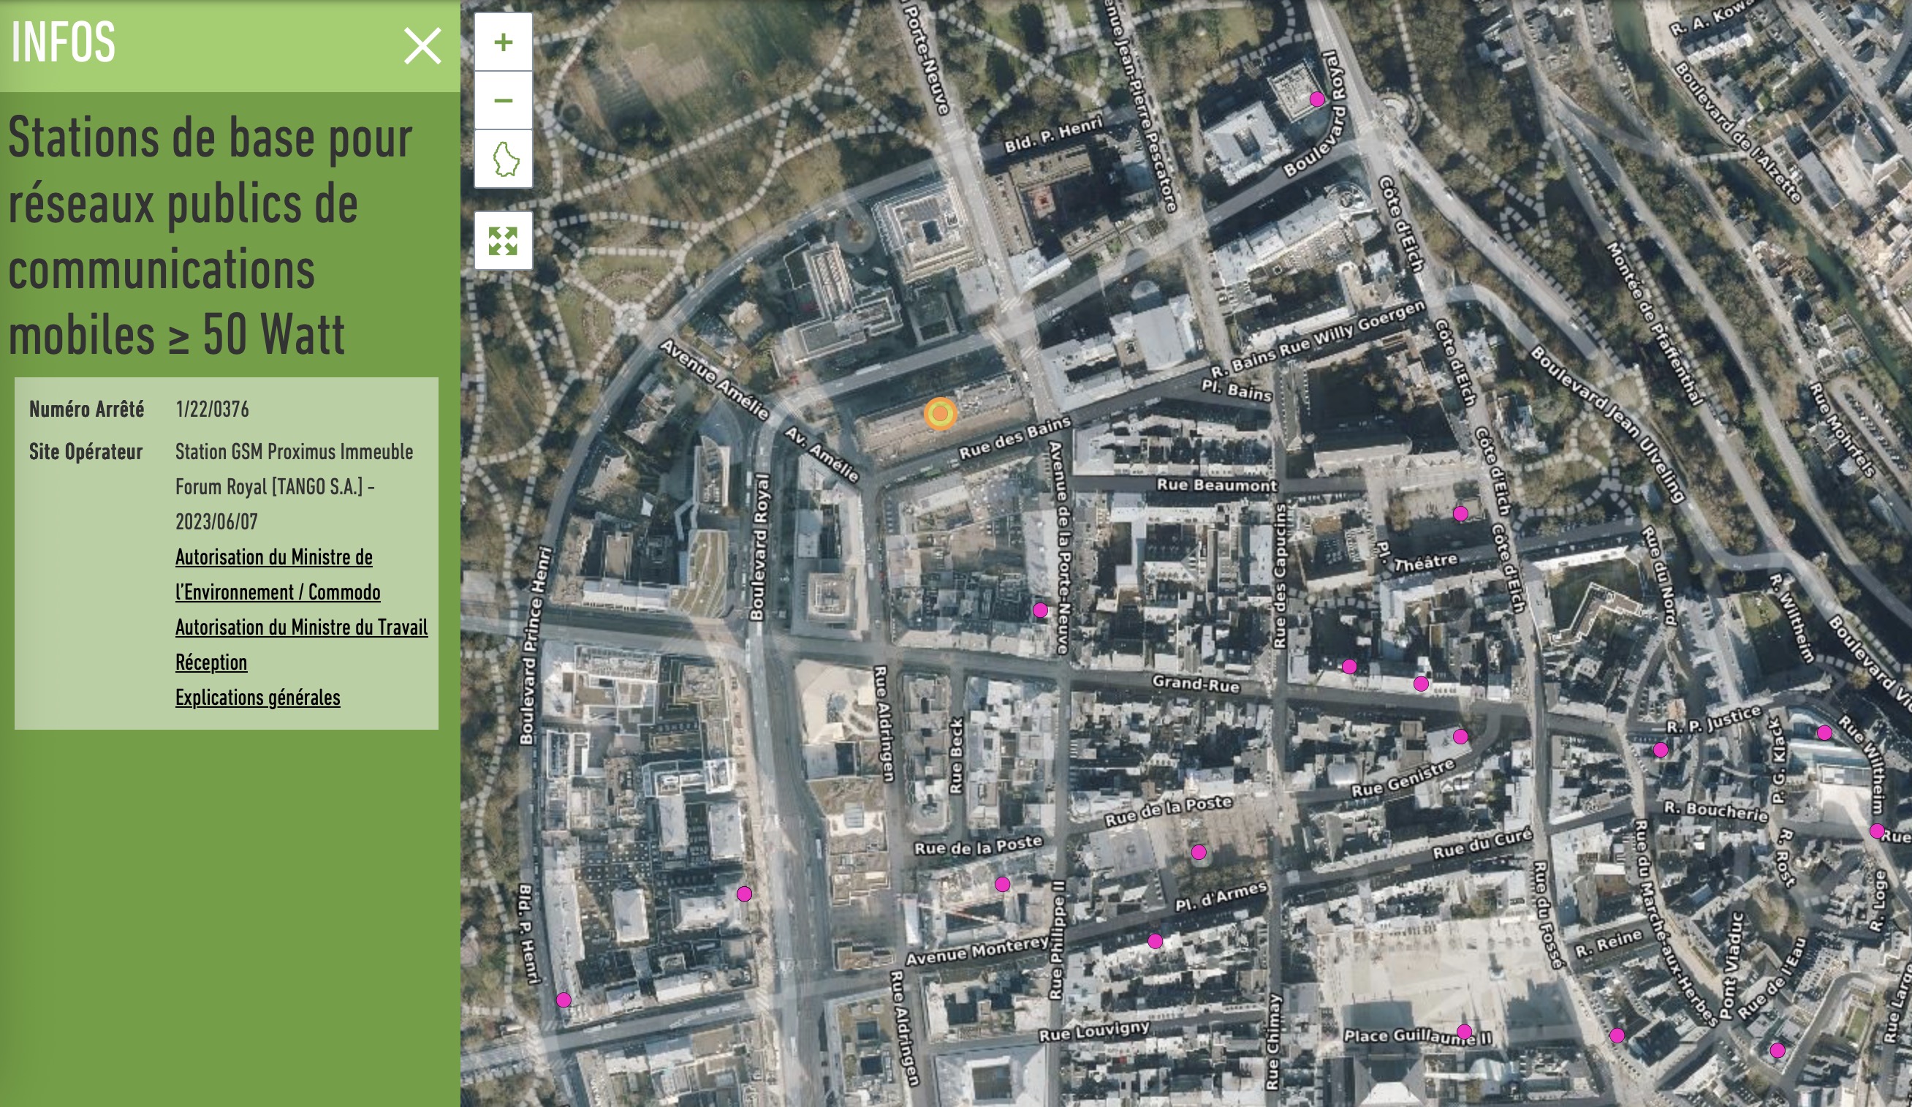Click top marker on Boulevard Royal building
The height and width of the screenshot is (1107, 1912).
1317,99
